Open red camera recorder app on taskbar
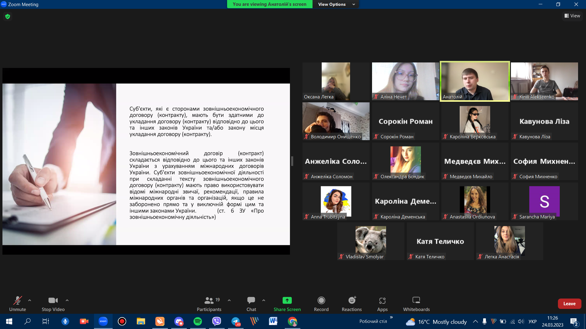586x329 pixels. (x=84, y=321)
